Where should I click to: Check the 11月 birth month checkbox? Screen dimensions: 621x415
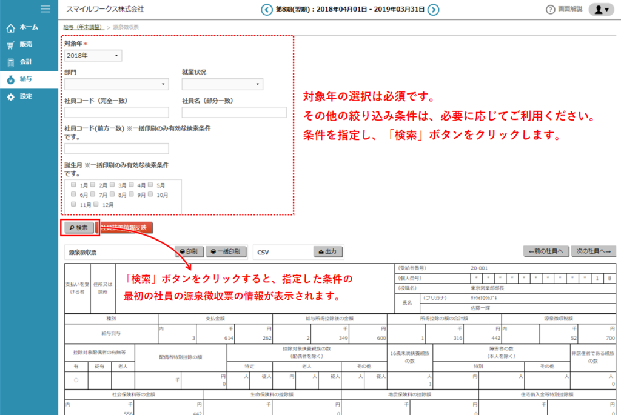tap(73, 204)
